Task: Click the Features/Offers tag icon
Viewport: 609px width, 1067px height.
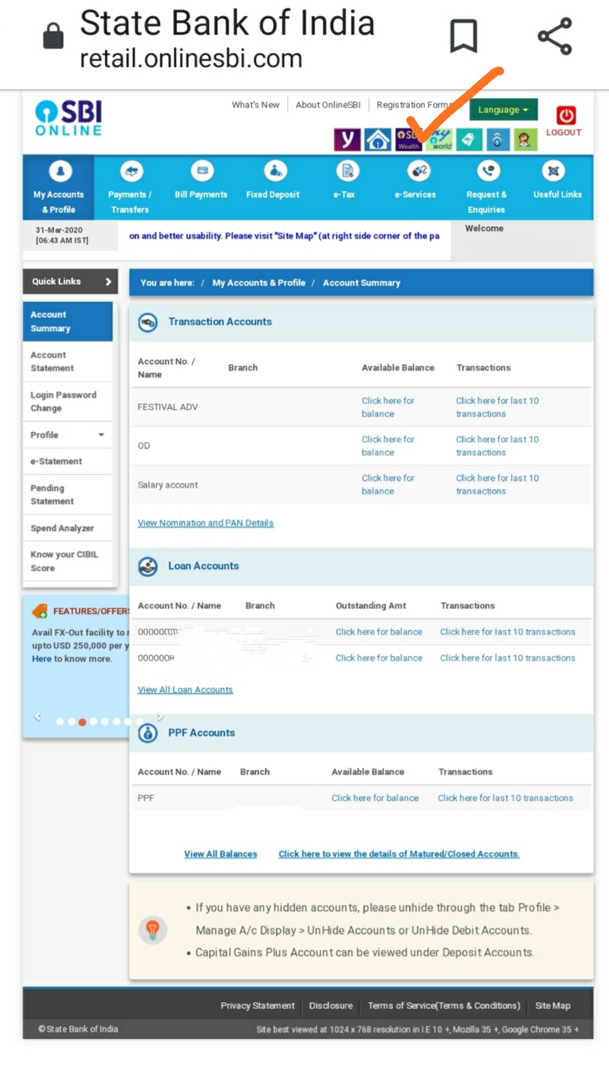Action: click(40, 610)
